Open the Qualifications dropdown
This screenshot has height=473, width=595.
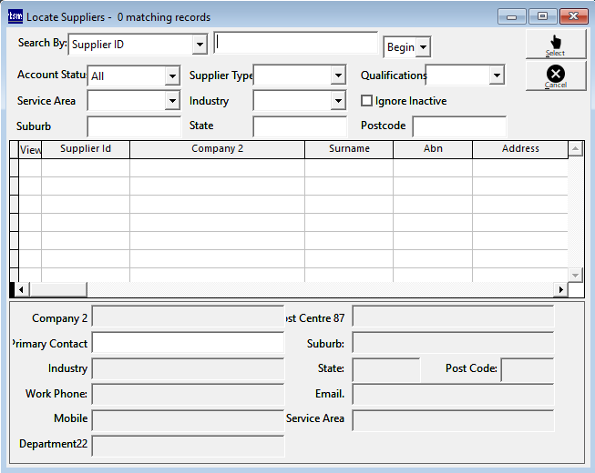497,76
